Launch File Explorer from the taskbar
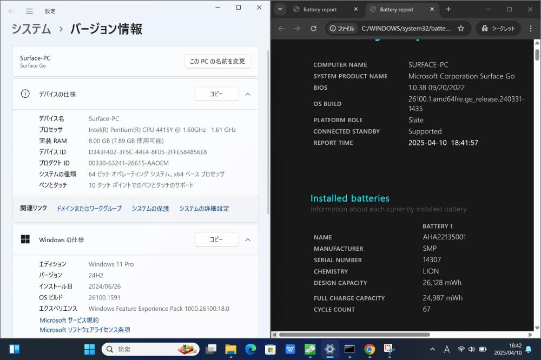Screen dimensions: 541x360 [x=230, y=349]
